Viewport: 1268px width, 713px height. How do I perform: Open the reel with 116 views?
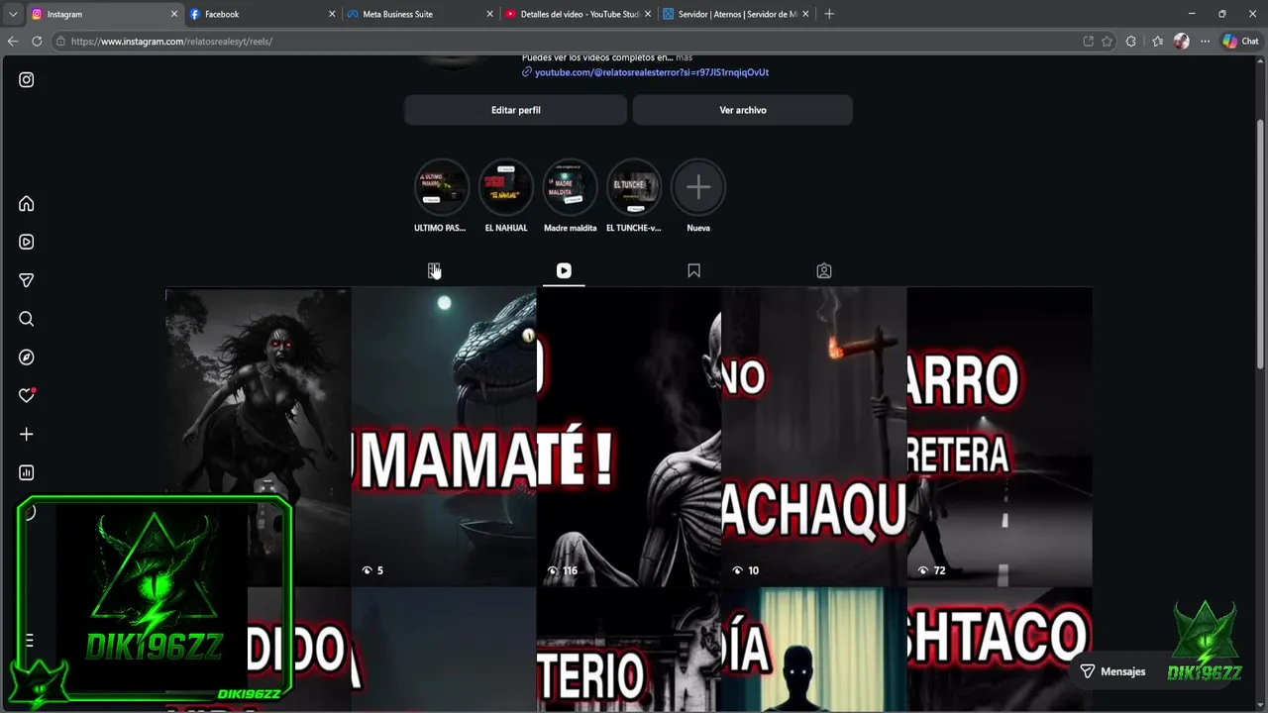point(629,437)
